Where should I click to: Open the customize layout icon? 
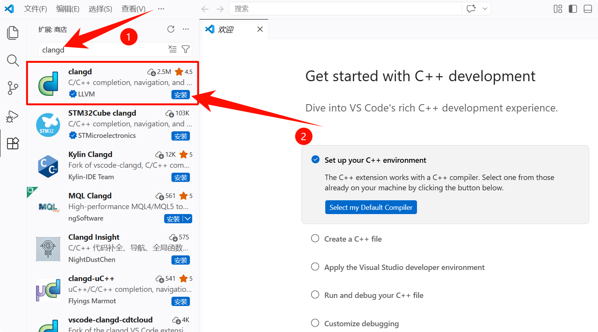pos(558,9)
